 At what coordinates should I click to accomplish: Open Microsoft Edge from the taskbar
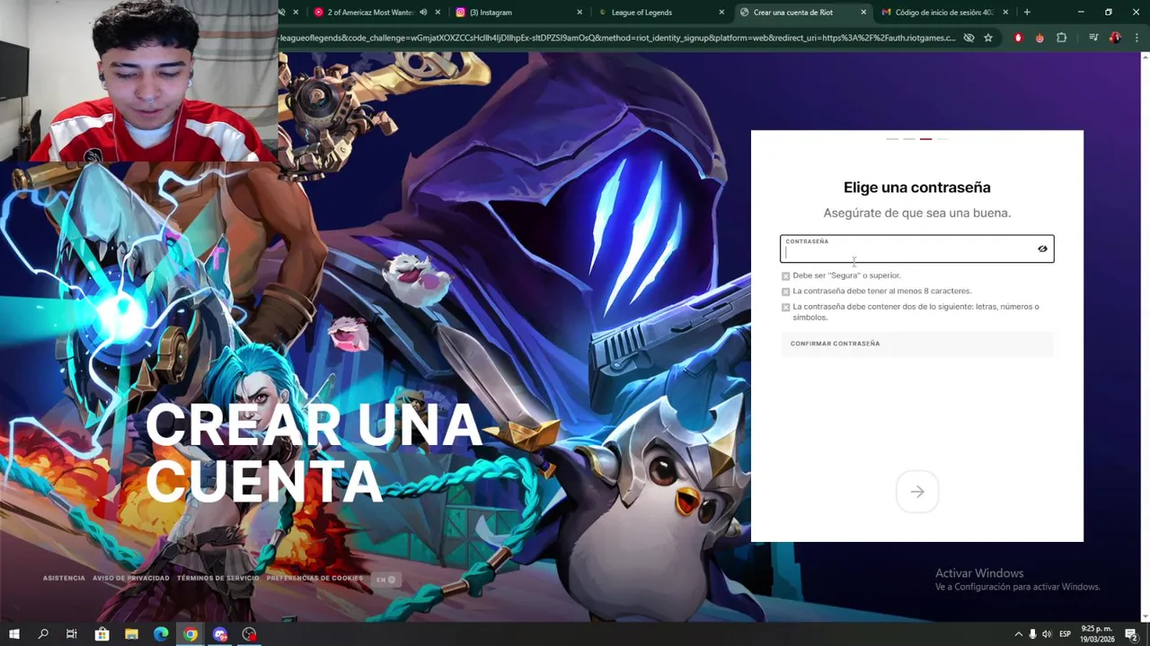tap(161, 634)
